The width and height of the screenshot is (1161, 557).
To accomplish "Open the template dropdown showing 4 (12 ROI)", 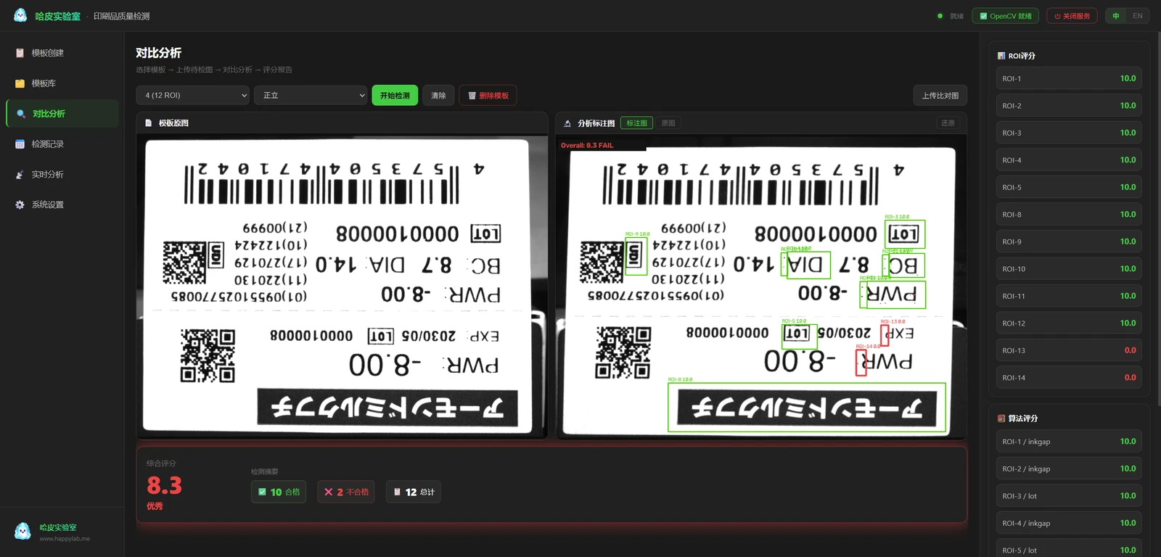I will [x=193, y=95].
